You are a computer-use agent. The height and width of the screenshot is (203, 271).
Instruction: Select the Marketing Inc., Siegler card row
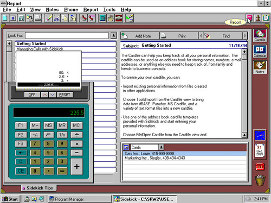[185, 158]
